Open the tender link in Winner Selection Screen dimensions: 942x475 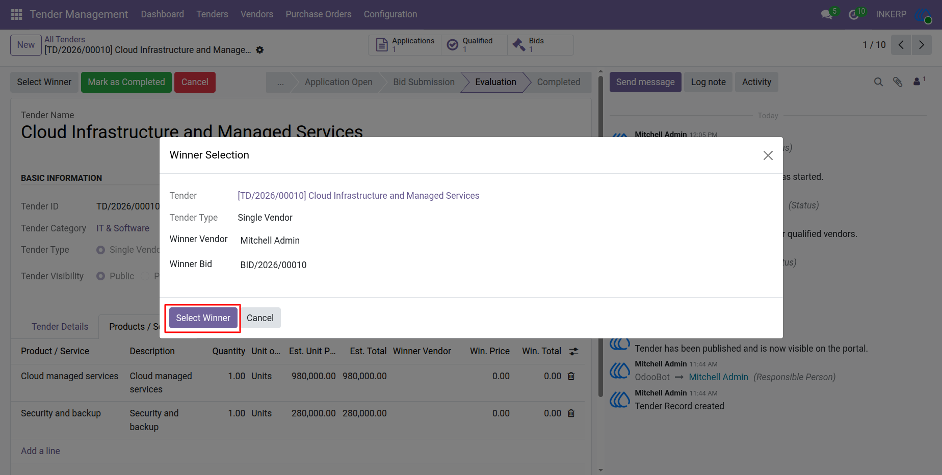tap(358, 196)
